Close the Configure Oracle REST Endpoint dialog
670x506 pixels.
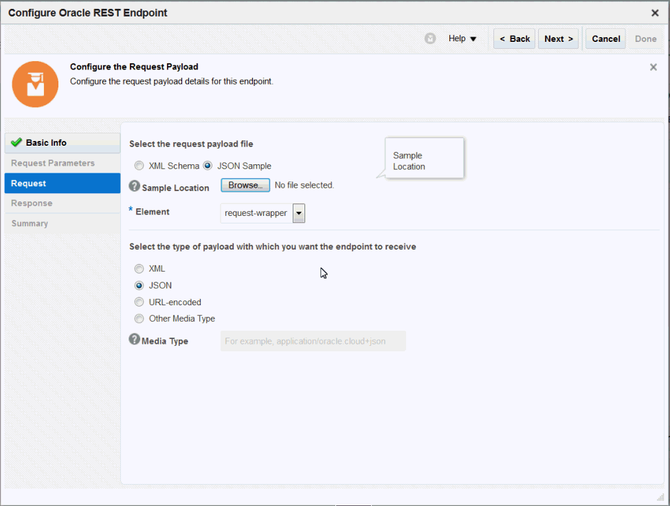655,13
